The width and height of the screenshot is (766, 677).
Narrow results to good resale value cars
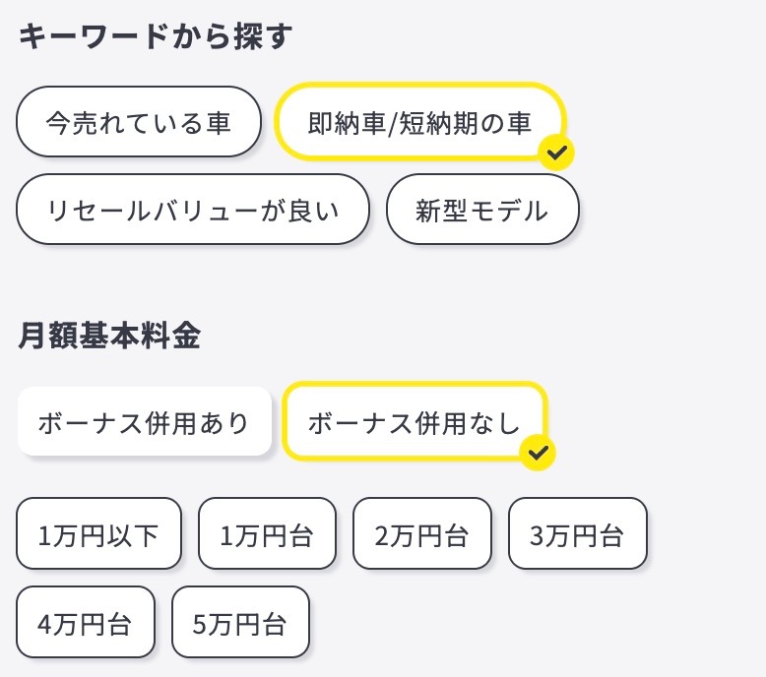pos(193,210)
